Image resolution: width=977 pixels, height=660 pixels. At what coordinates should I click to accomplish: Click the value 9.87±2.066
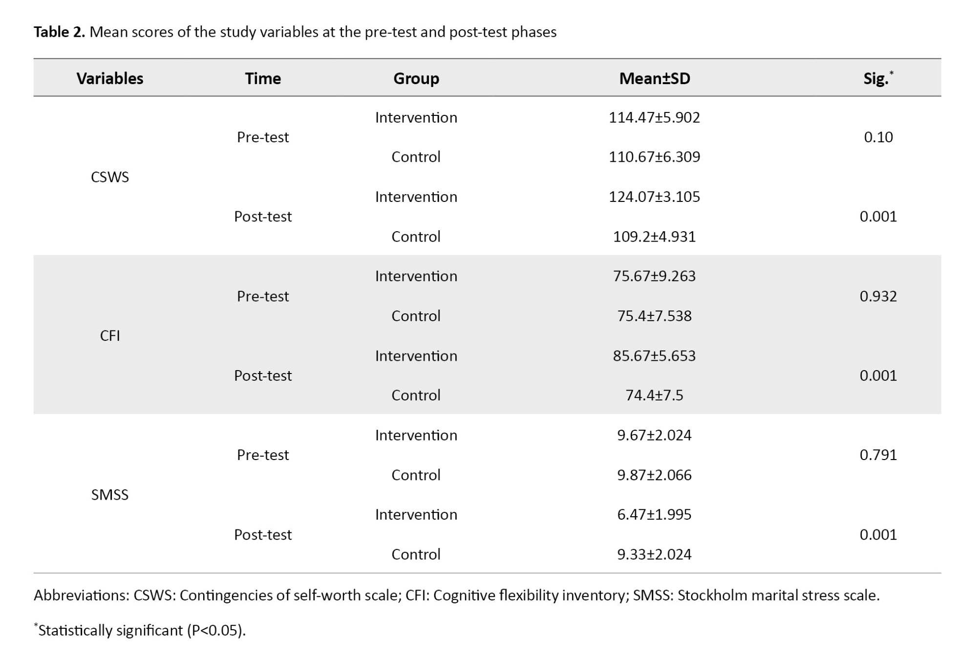point(654,475)
